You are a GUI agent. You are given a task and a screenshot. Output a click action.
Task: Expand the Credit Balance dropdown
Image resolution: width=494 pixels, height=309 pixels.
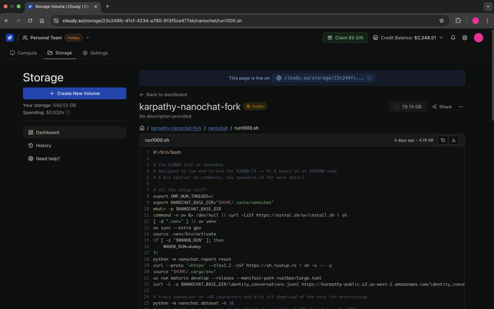click(441, 37)
